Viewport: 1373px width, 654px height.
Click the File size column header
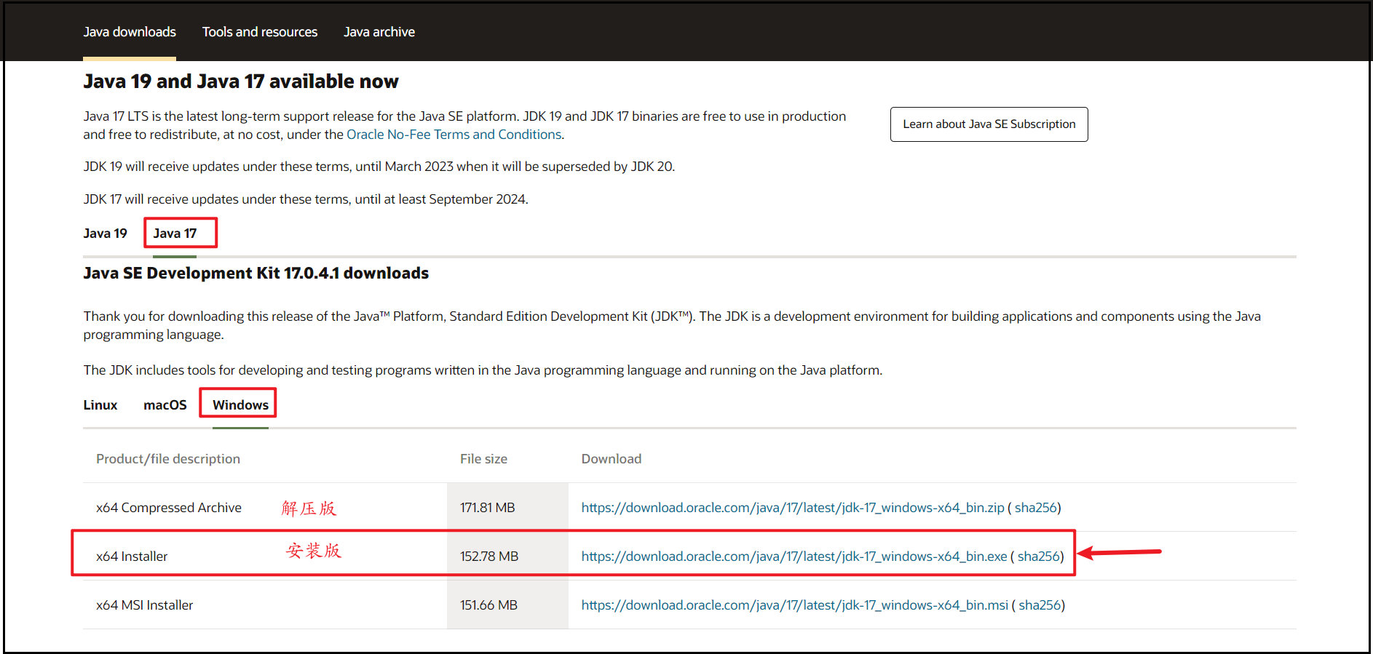coord(483,459)
